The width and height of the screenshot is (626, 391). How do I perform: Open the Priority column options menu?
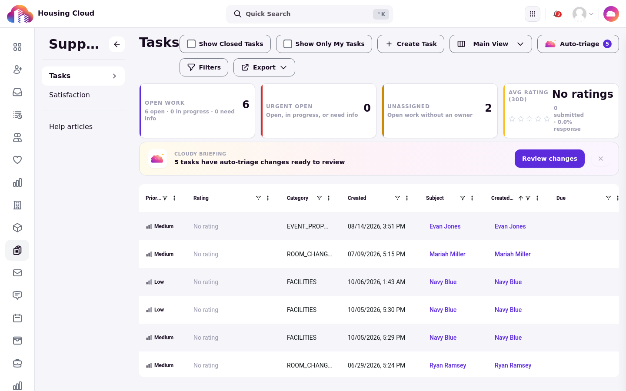(174, 198)
